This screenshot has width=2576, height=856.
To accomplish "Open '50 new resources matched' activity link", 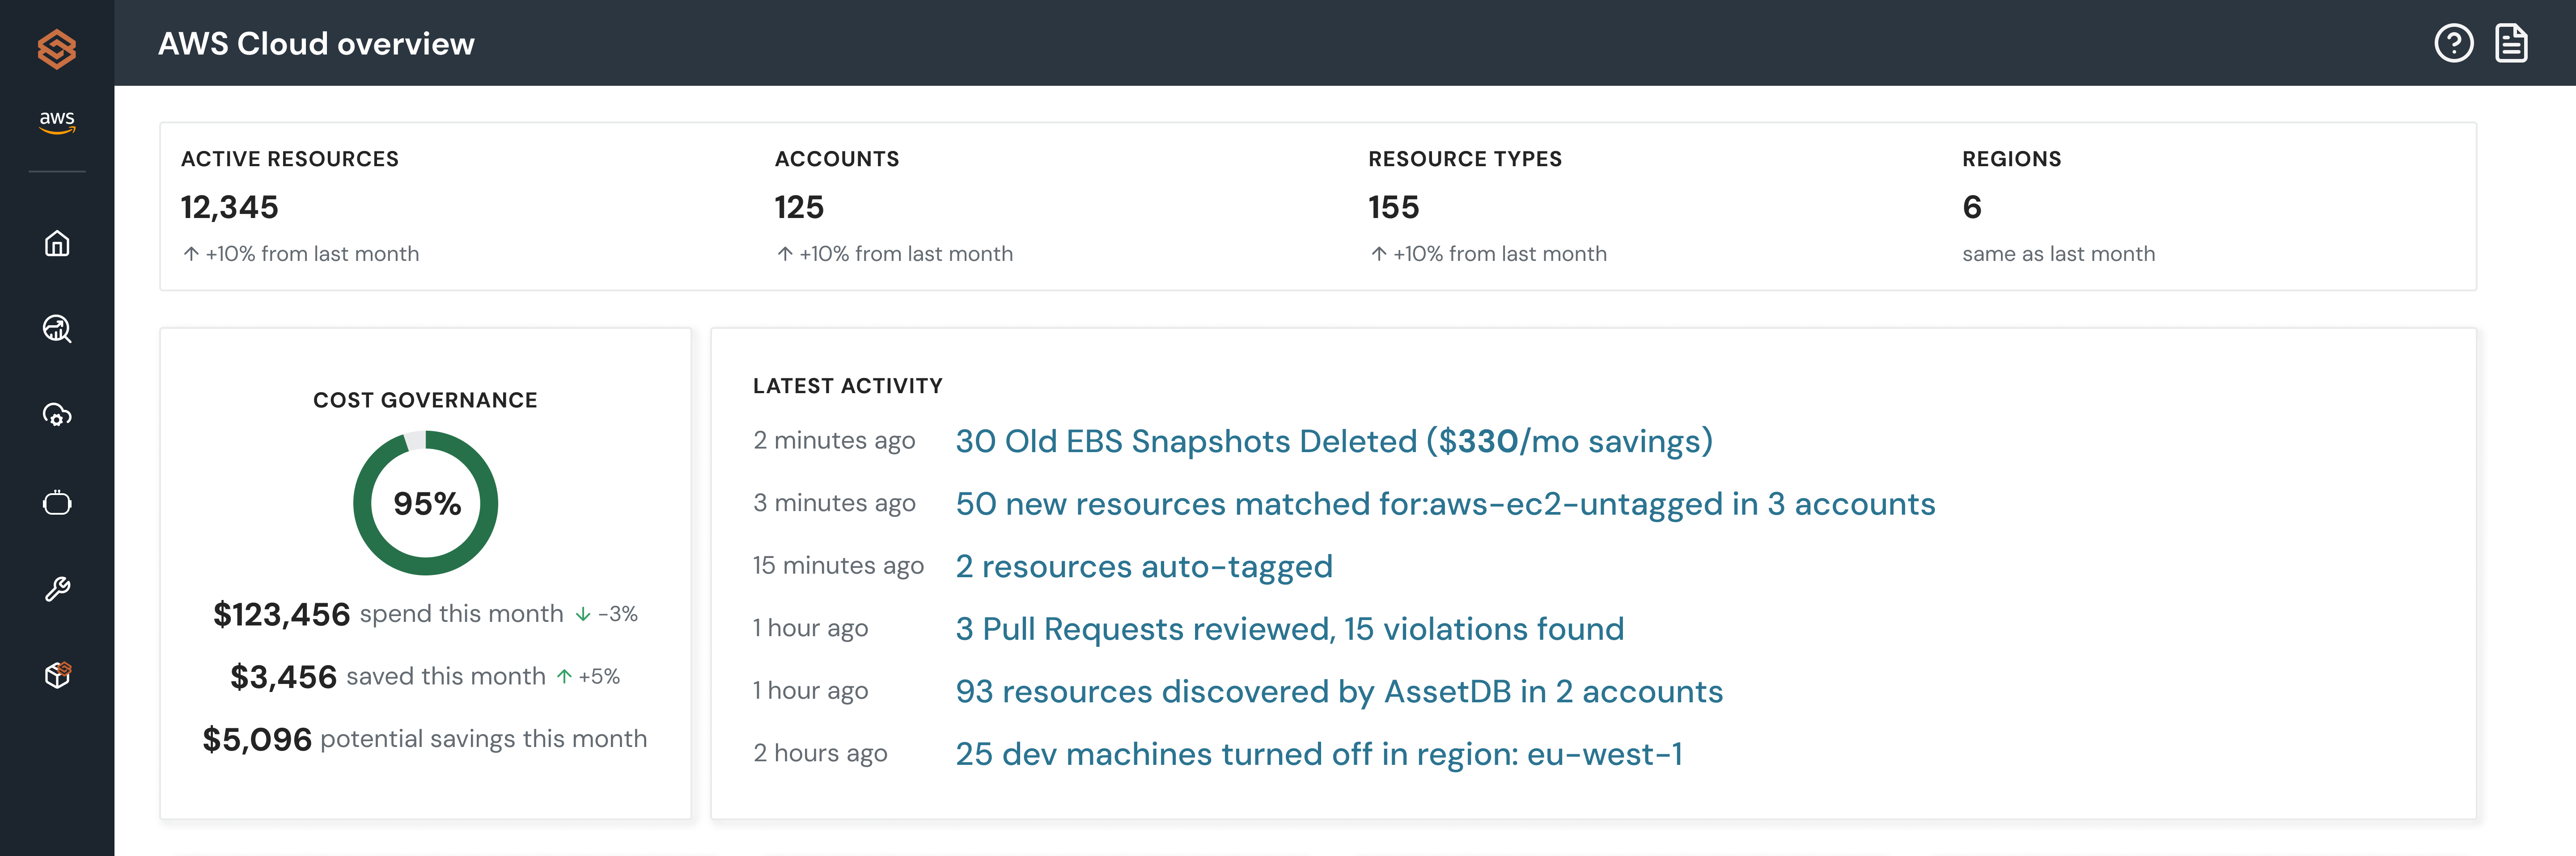I will [1444, 504].
